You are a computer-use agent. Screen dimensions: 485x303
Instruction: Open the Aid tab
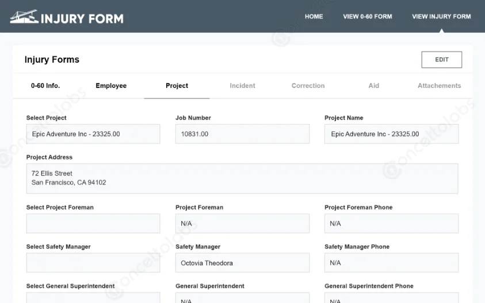coord(373,86)
